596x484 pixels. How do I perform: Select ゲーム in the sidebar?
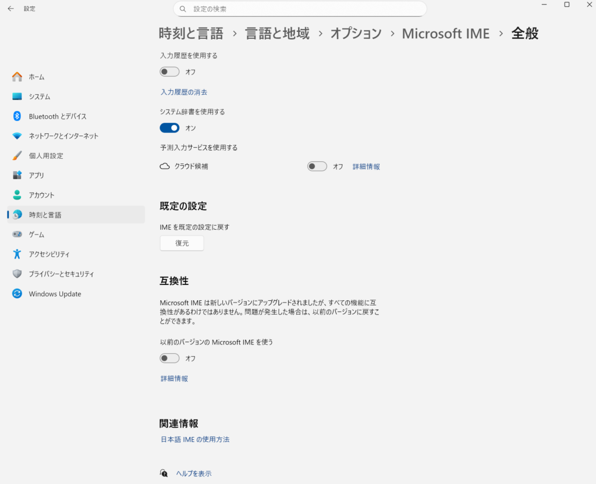[x=37, y=234]
